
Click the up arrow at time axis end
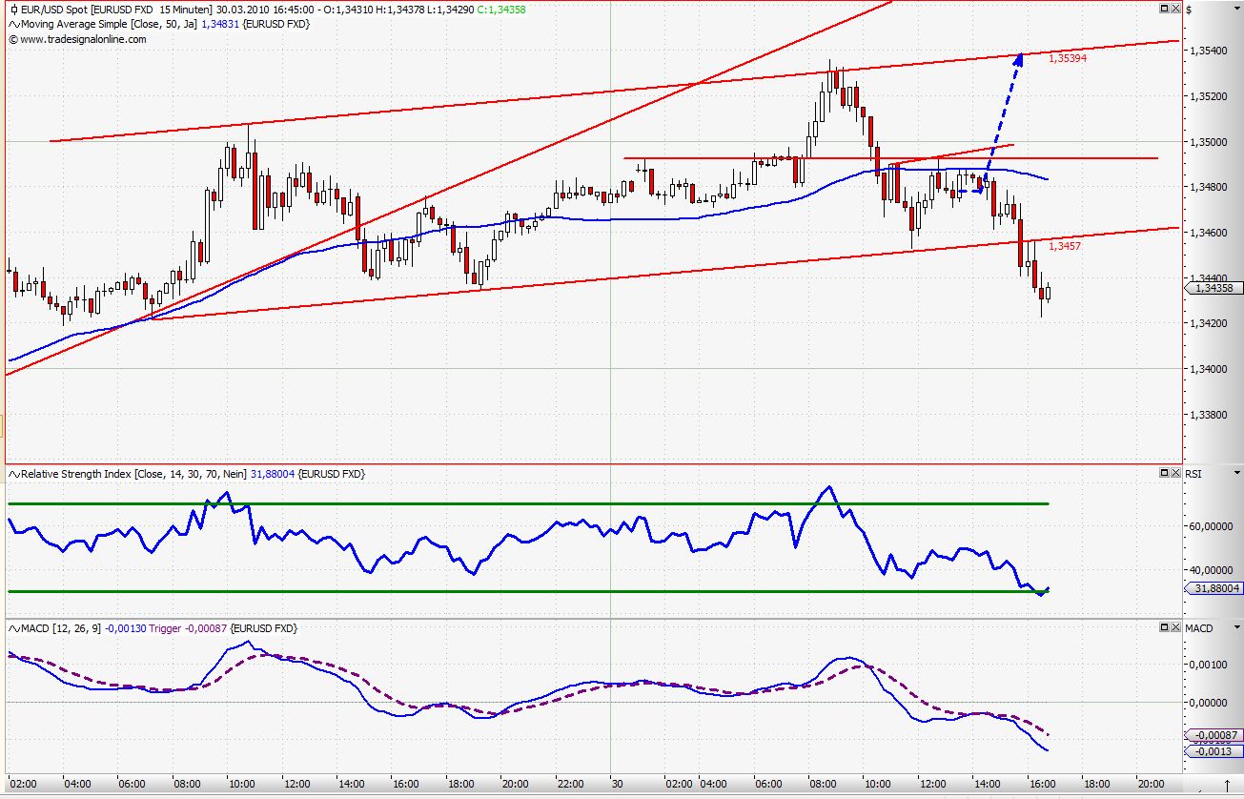click(x=1227, y=784)
